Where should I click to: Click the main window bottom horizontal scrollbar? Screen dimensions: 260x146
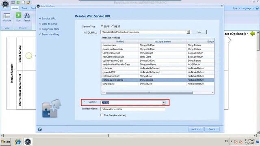coord(56,135)
